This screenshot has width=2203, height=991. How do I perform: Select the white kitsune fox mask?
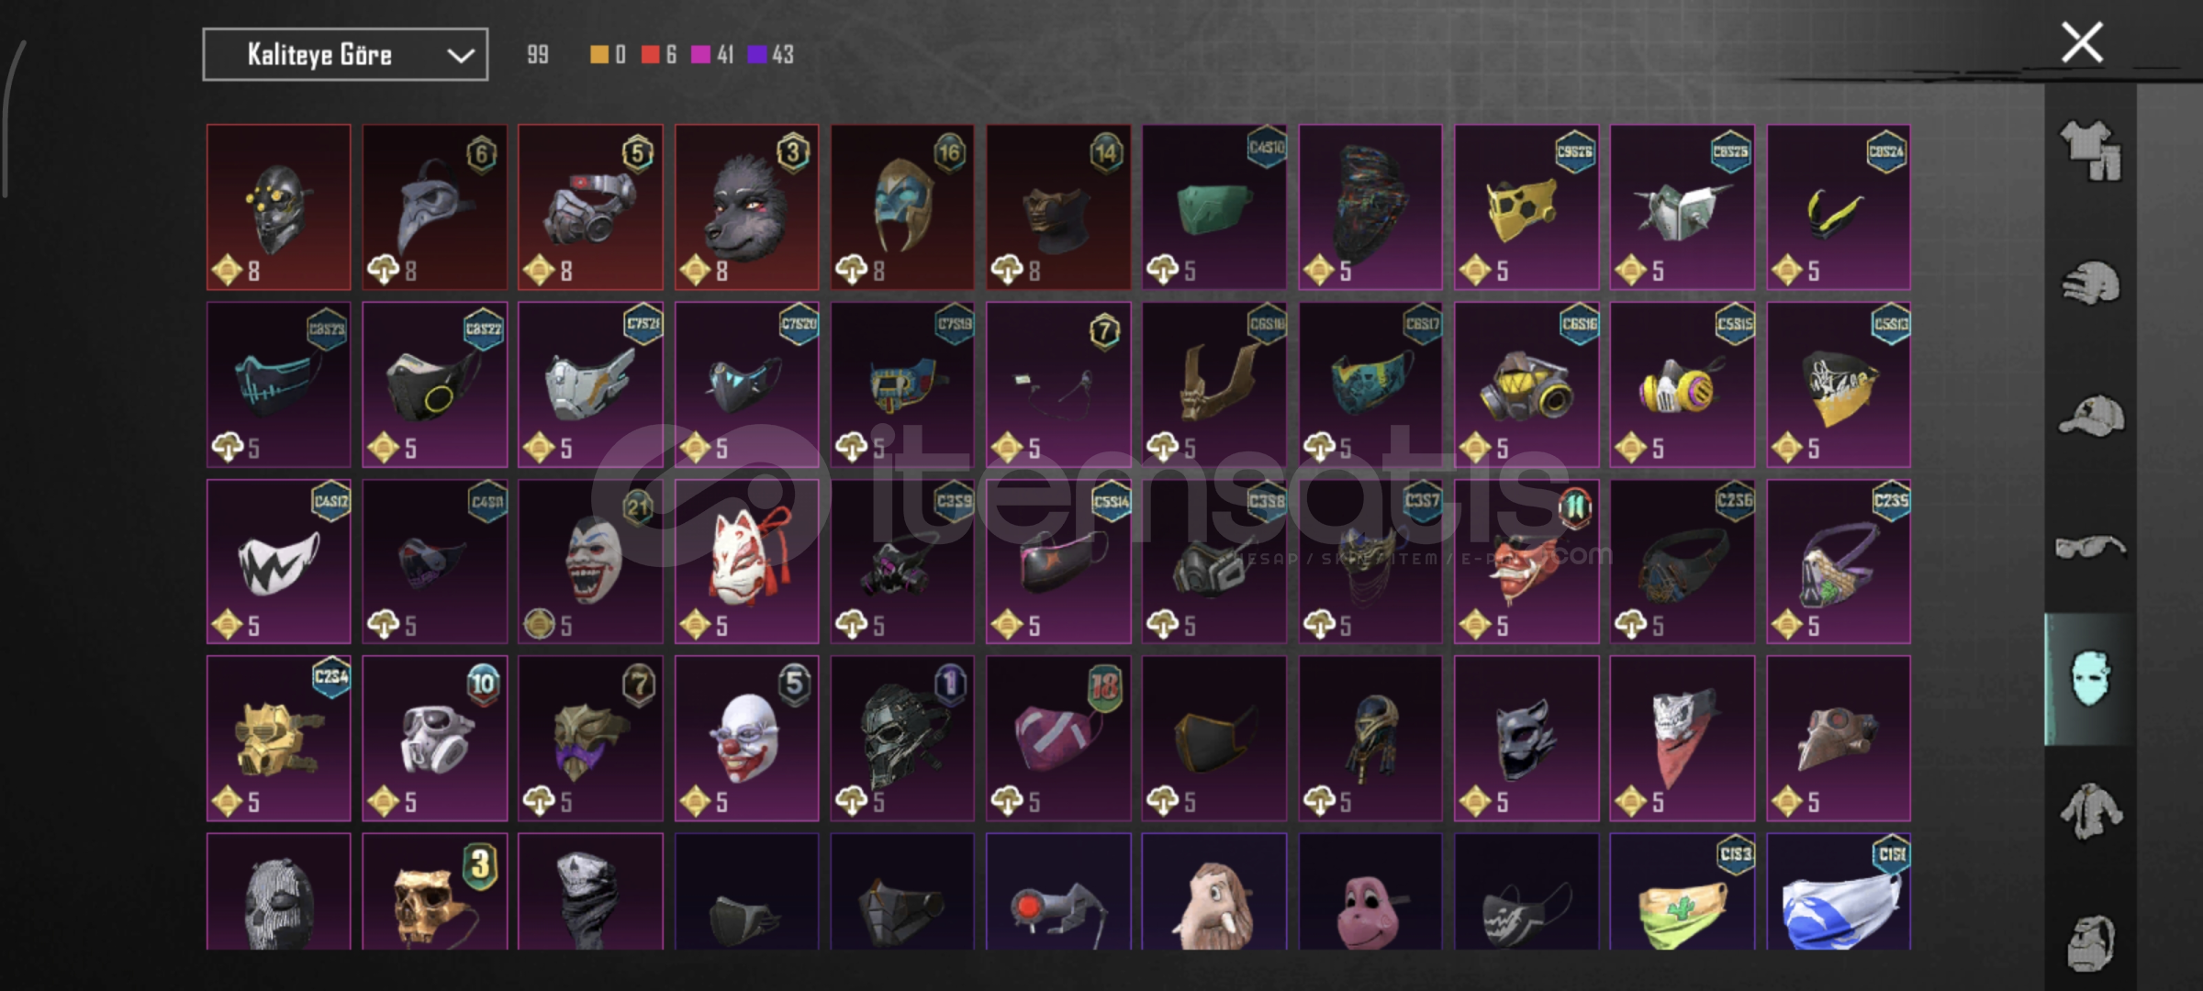pyautogui.click(x=746, y=561)
